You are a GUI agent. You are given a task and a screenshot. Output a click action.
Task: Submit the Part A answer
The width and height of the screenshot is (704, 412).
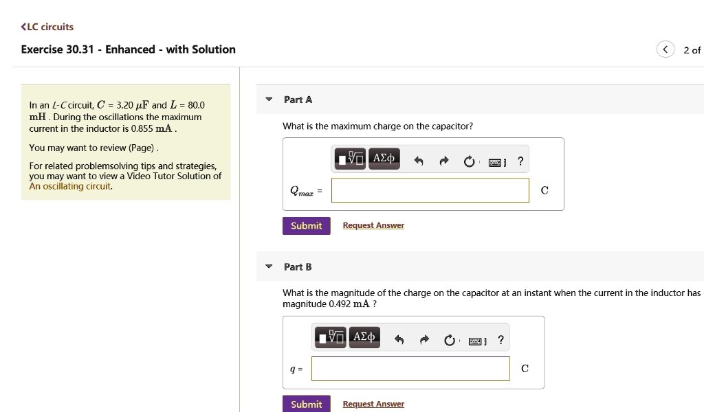click(x=306, y=225)
